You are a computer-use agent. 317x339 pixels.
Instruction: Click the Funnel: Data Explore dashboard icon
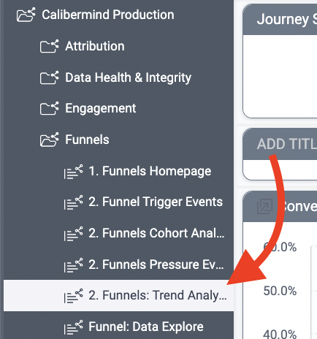(73, 327)
